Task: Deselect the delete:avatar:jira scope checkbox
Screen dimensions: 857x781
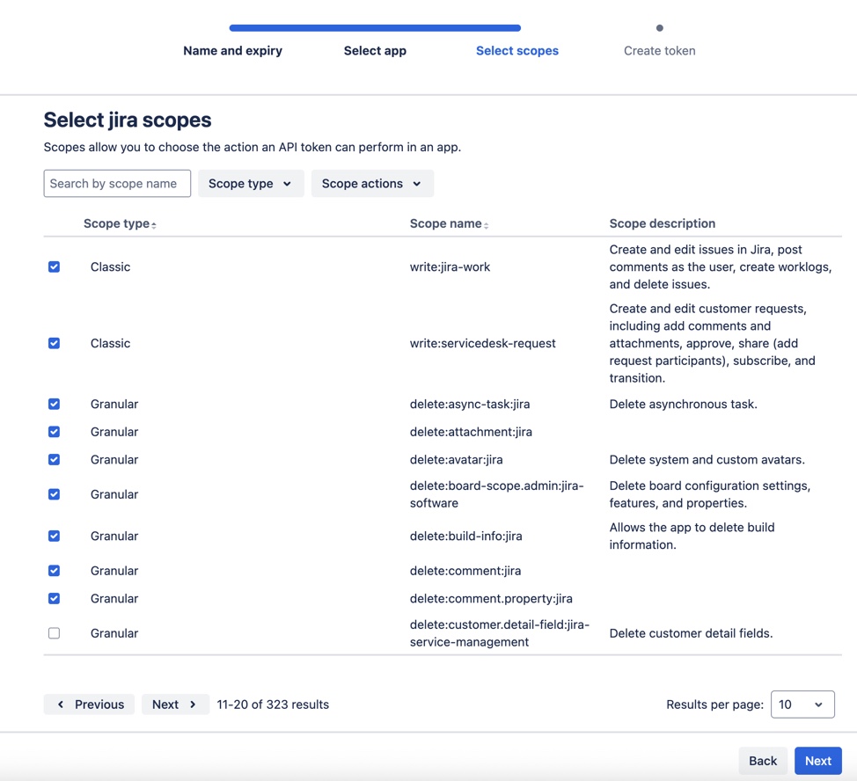Action: pyautogui.click(x=54, y=459)
